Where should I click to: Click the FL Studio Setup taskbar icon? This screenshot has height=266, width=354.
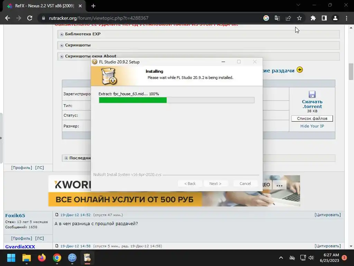(x=87, y=258)
